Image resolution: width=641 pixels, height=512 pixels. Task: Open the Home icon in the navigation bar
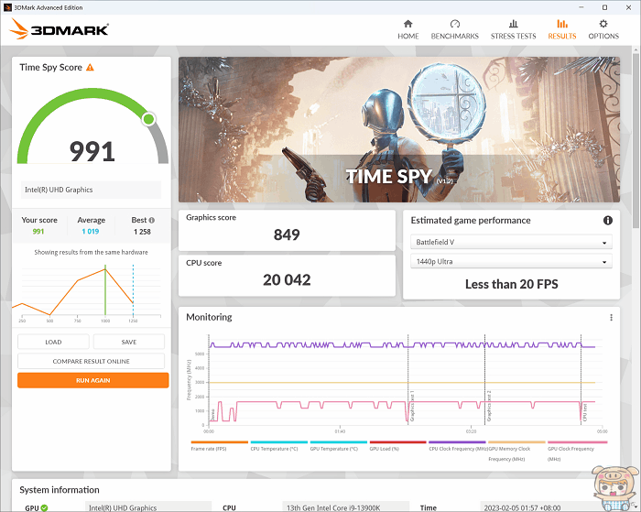pos(408,24)
